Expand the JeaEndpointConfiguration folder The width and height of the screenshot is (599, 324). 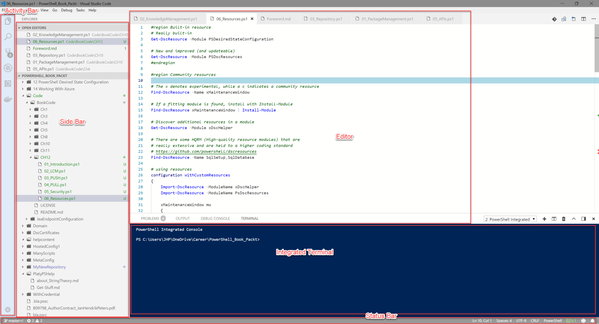pyautogui.click(x=27, y=219)
